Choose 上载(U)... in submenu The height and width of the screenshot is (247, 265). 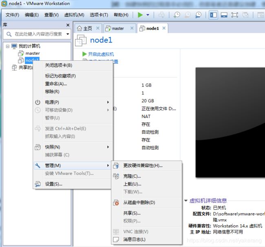coord(147,184)
